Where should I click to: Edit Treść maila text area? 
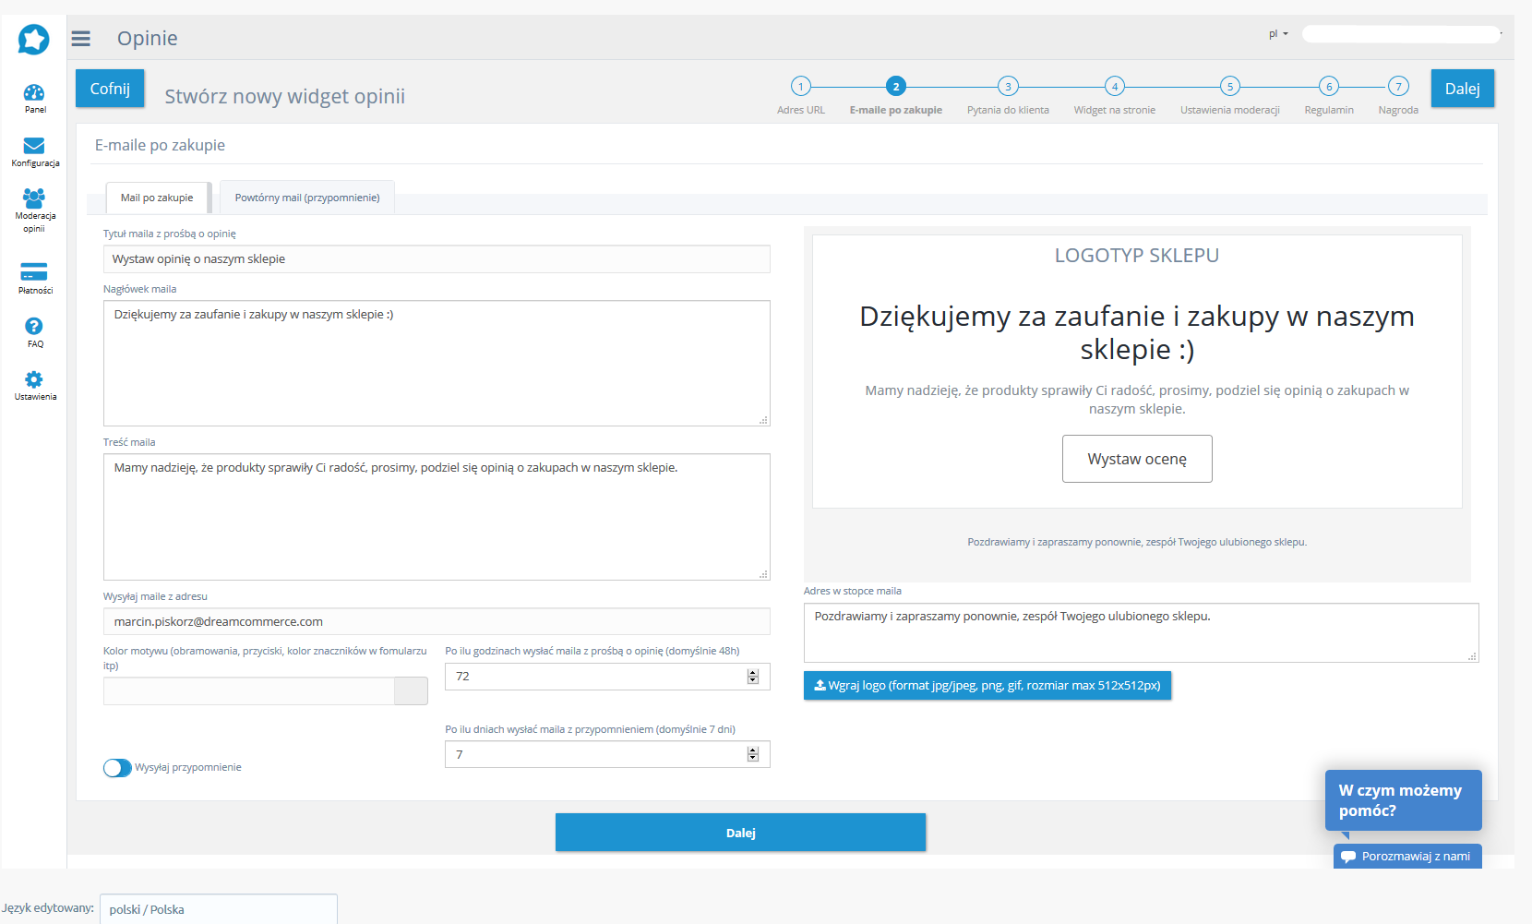pos(437,517)
